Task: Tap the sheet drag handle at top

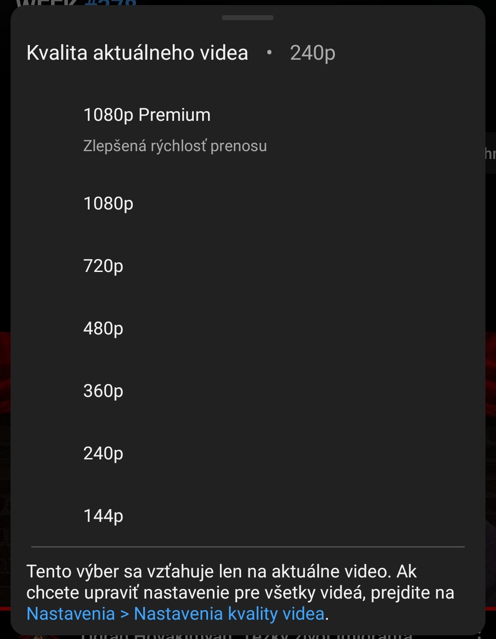Action: pyautogui.click(x=248, y=18)
